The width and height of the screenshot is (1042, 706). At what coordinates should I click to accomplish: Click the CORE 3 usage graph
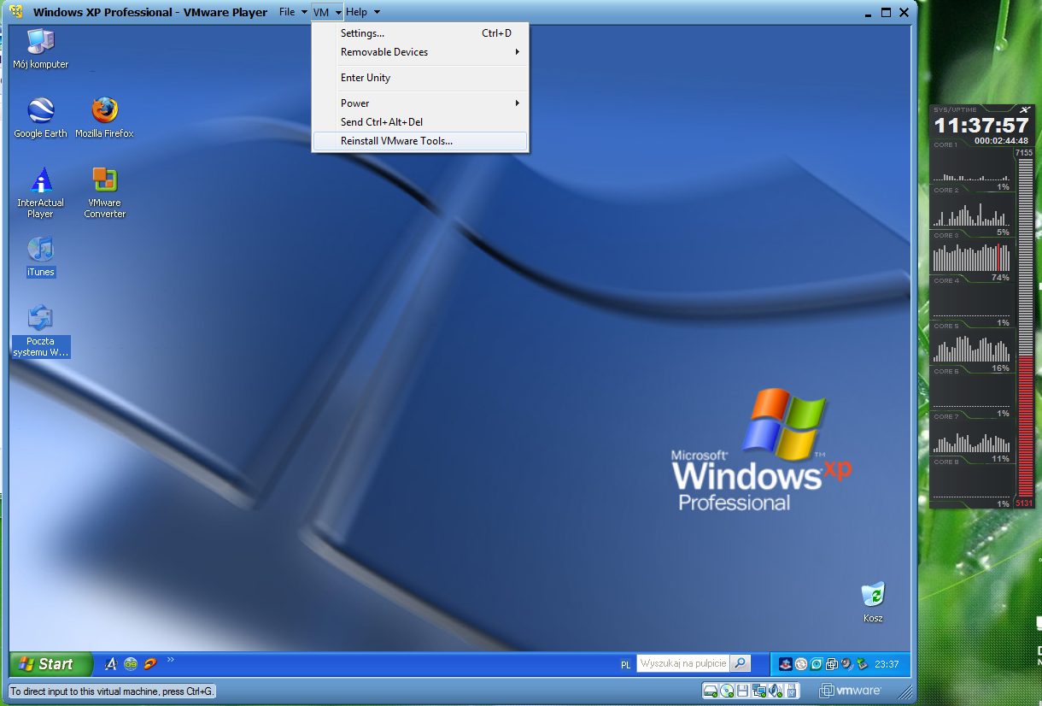coord(971,257)
